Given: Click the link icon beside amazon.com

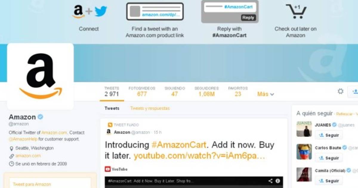Looking at the screenshot, I should coord(12,156).
